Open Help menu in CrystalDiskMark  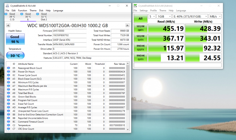tap(171, 10)
